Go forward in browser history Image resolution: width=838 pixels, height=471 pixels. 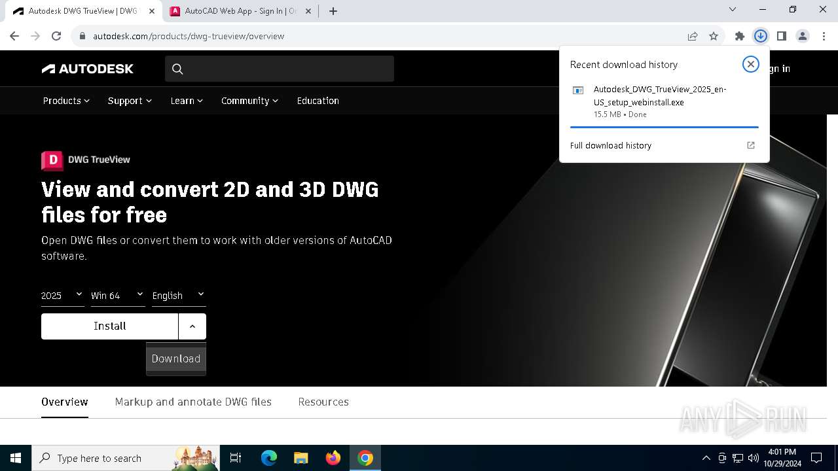(35, 36)
